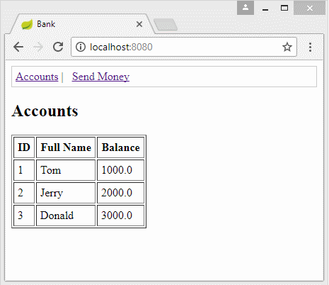
Task: Open the Accounts link
Action: [x=37, y=77]
